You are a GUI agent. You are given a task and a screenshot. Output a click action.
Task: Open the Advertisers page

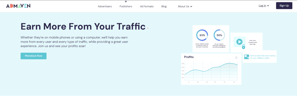click(x=105, y=6)
